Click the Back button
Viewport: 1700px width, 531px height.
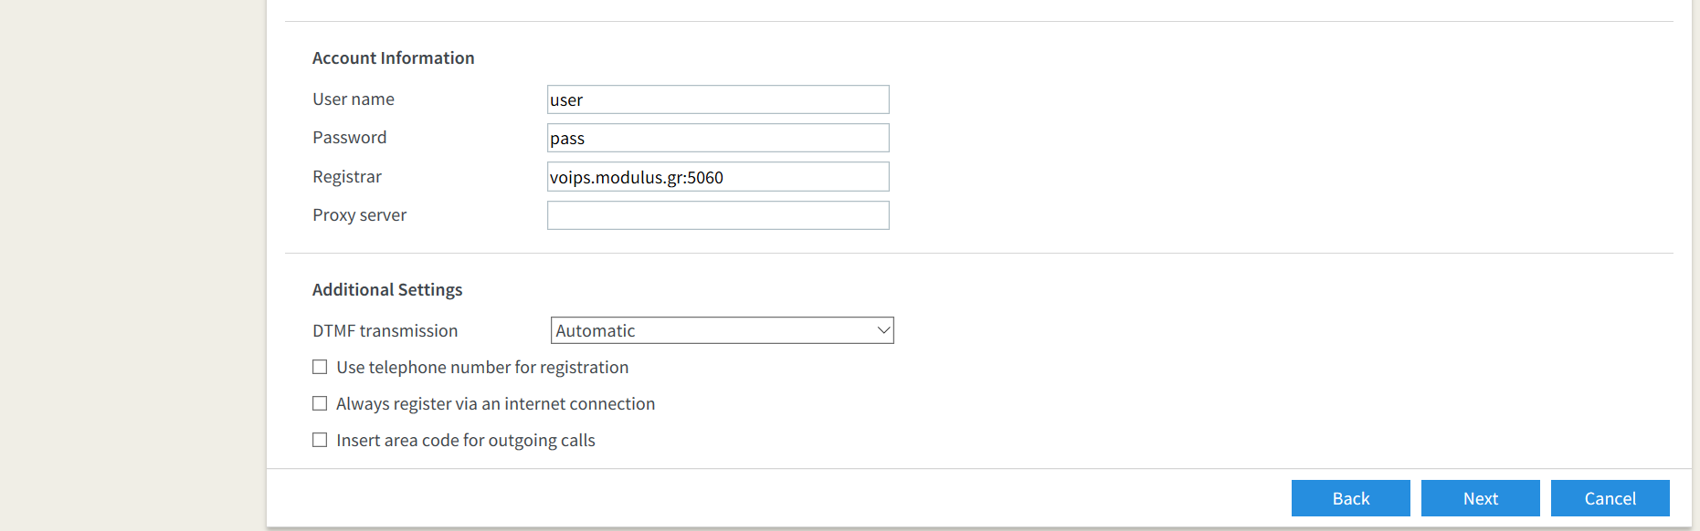[1351, 498]
